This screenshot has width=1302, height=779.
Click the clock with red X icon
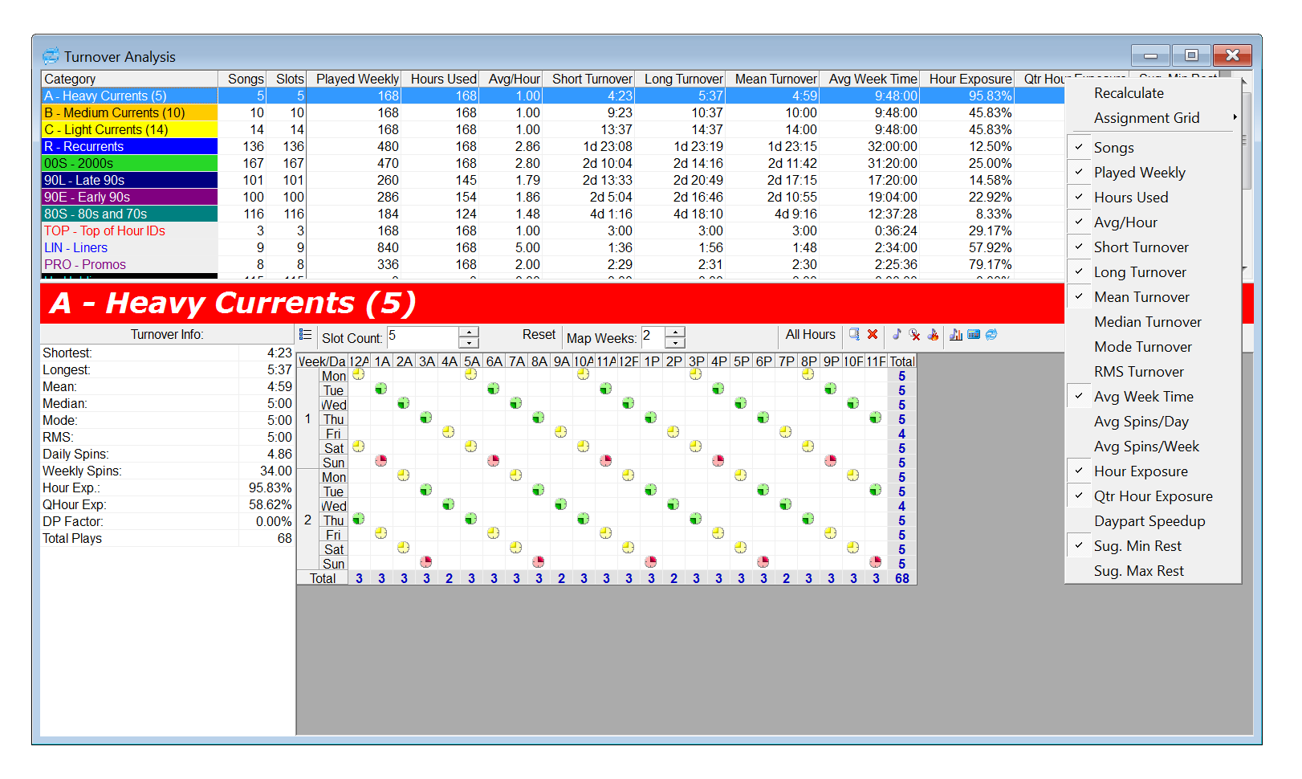(914, 335)
